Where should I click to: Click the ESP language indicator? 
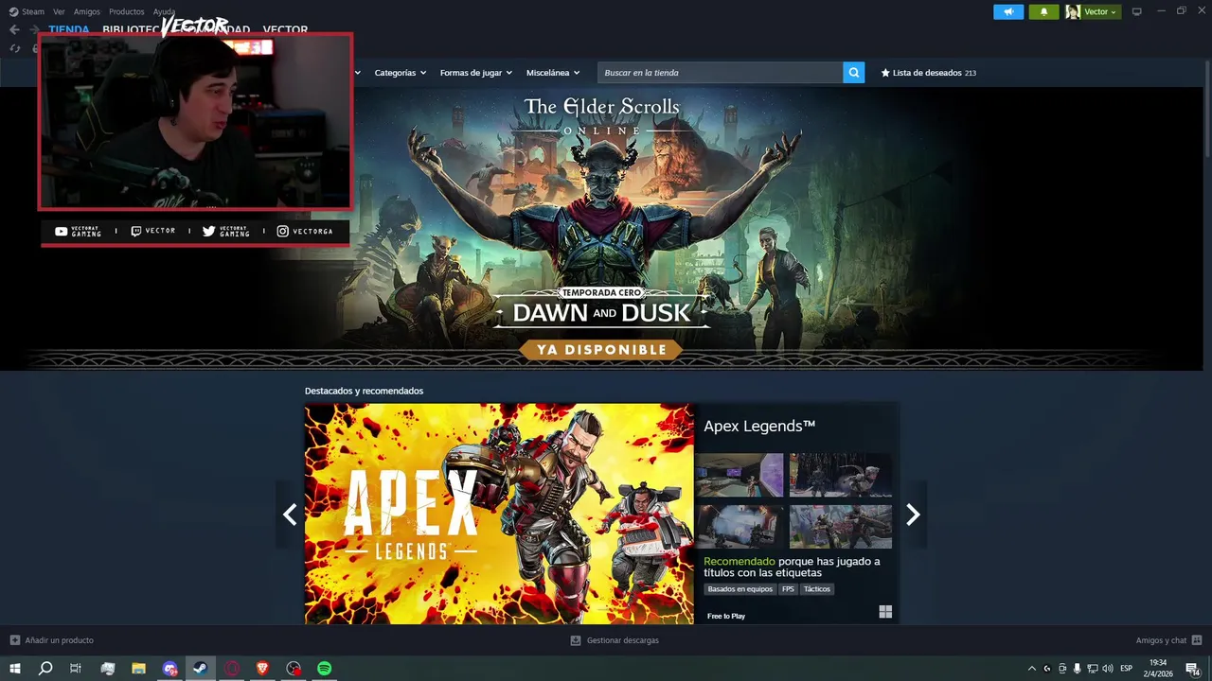[1126, 669]
